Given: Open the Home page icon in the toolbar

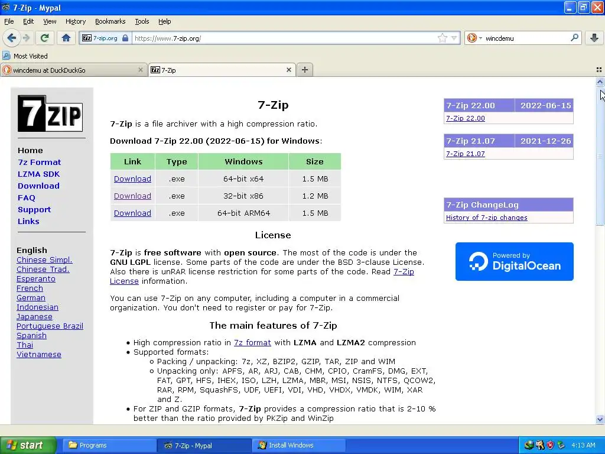Looking at the screenshot, I should point(66,38).
